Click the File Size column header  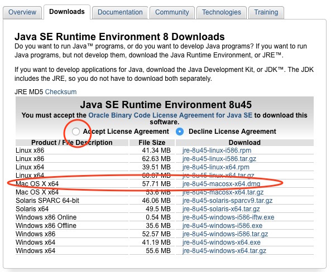(x=152, y=143)
